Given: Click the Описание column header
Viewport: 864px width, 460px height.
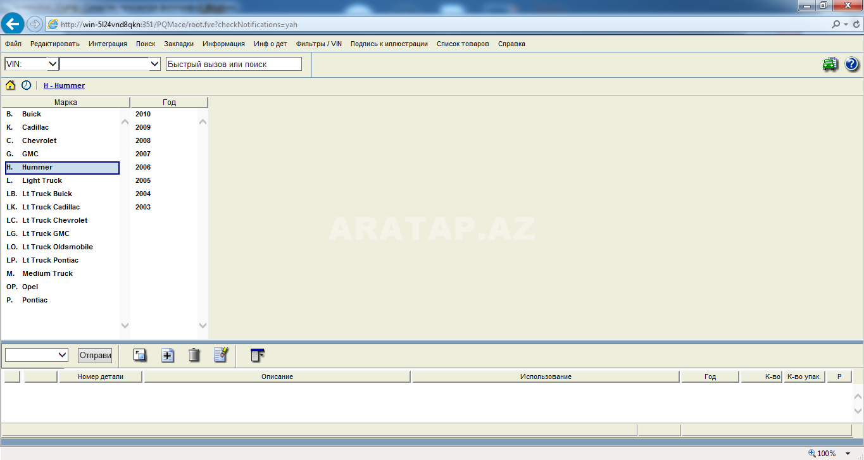Looking at the screenshot, I should tap(277, 376).
